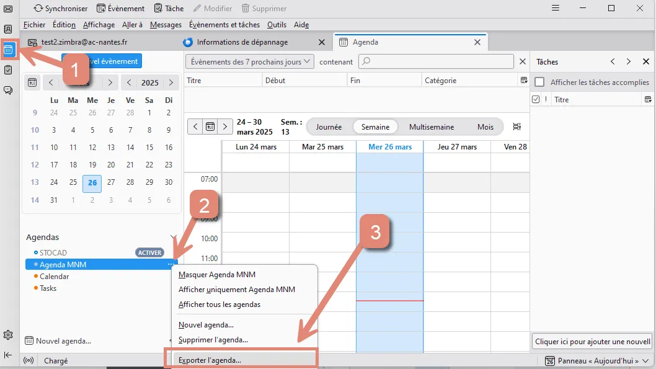Click the task priority column header

546,99
